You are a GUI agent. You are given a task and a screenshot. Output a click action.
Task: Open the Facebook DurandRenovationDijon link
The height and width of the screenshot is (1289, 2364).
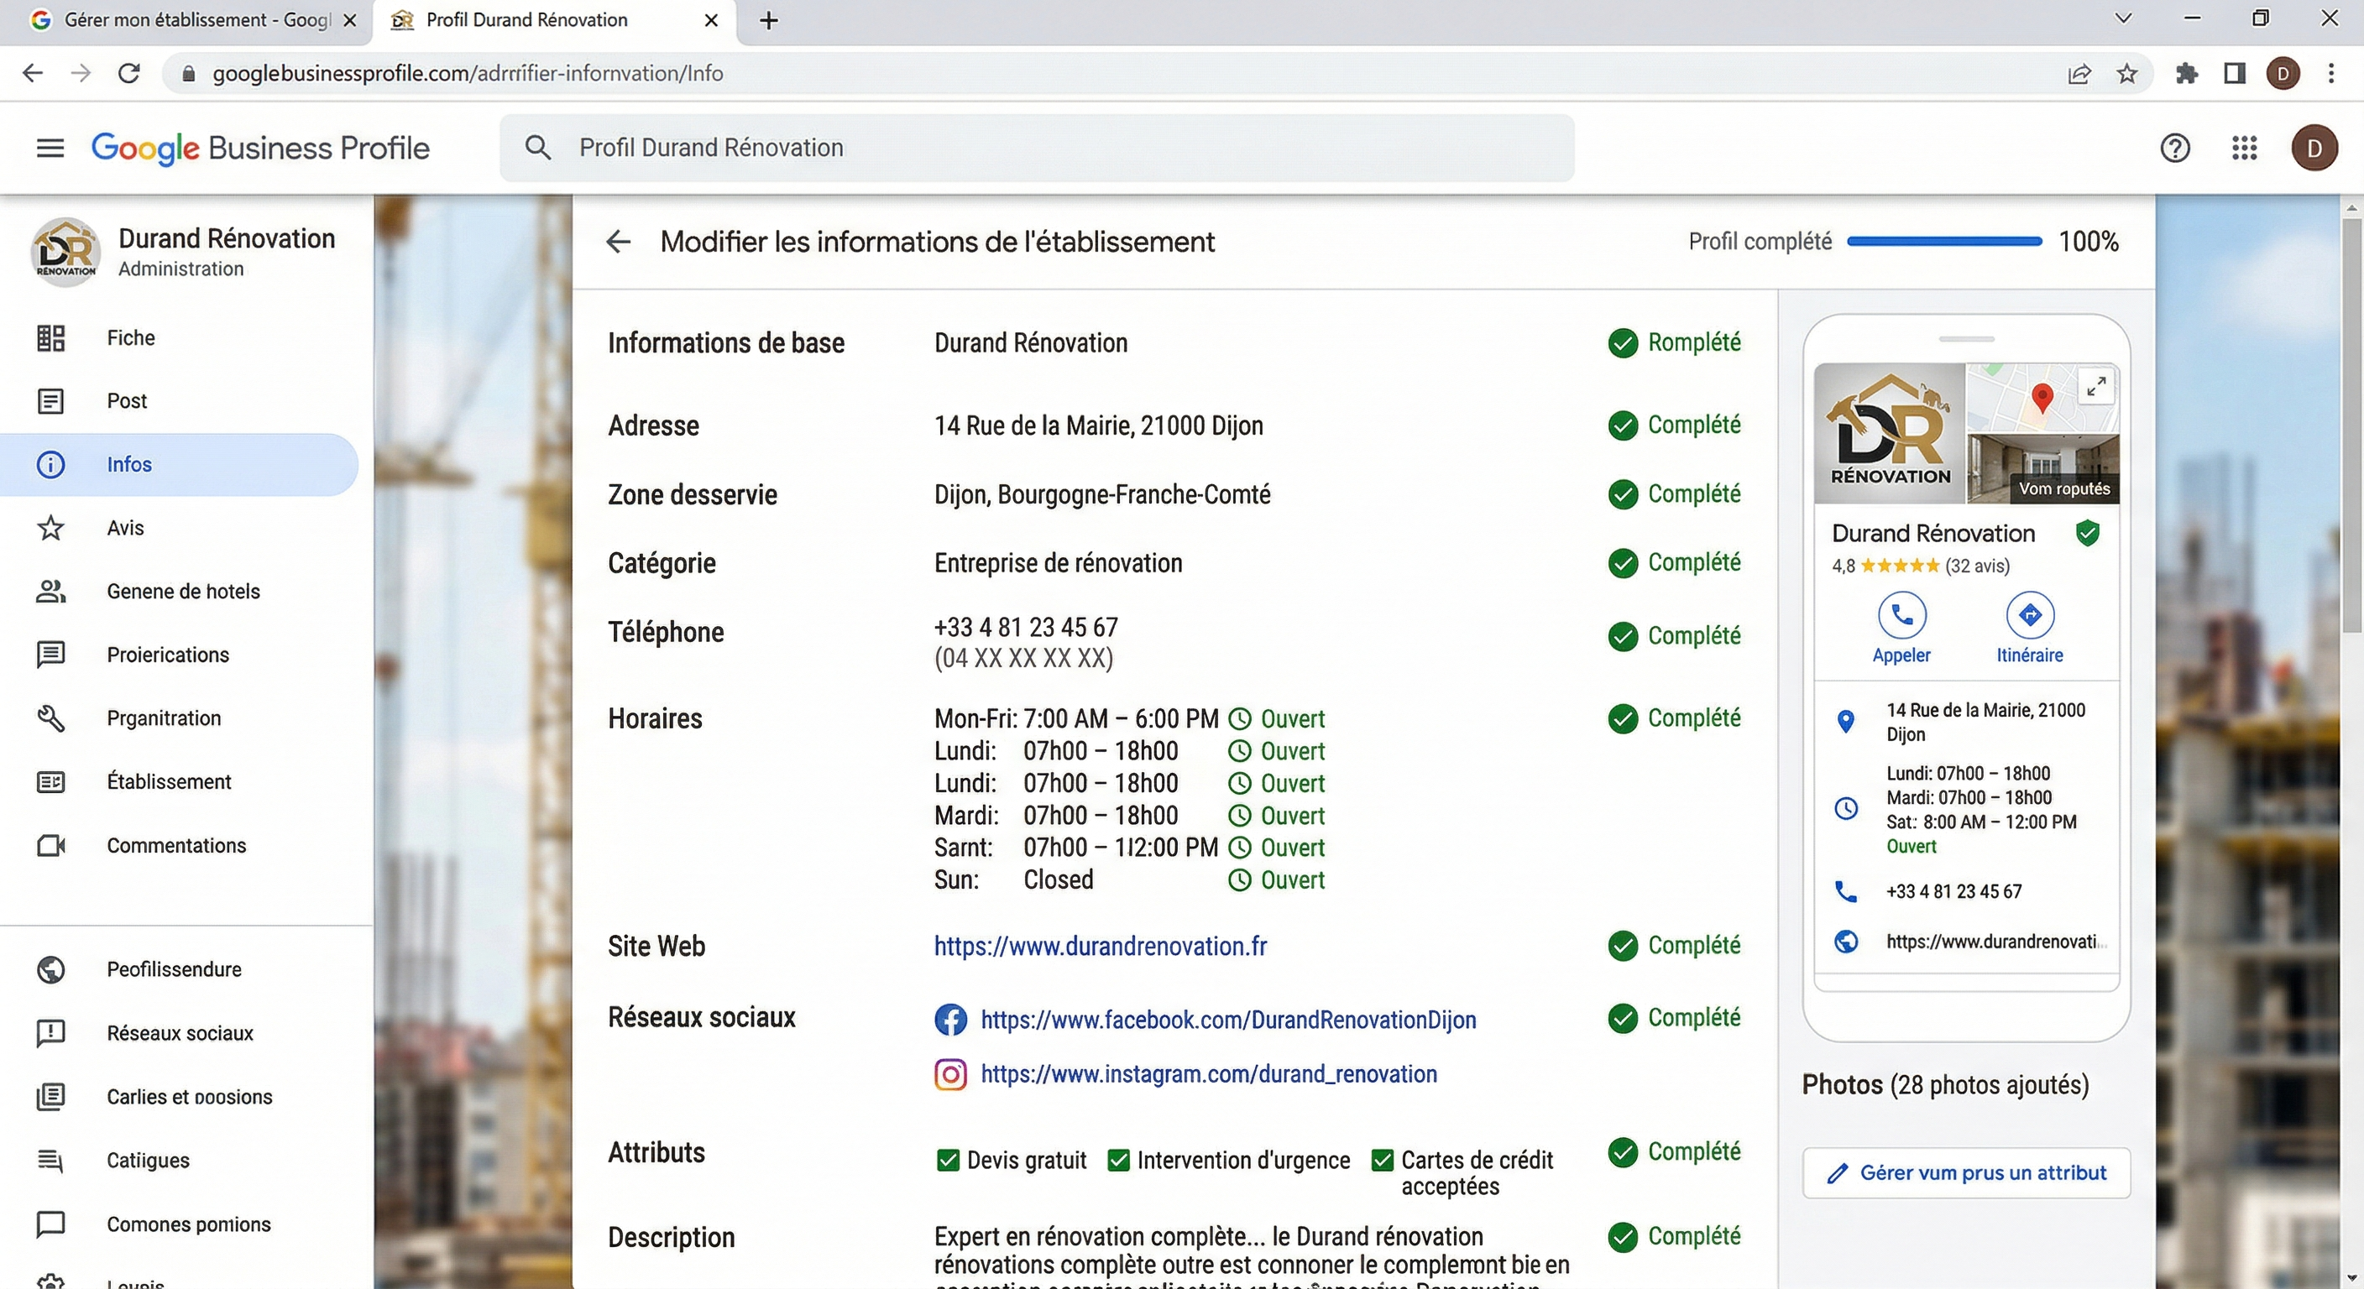click(1227, 1020)
